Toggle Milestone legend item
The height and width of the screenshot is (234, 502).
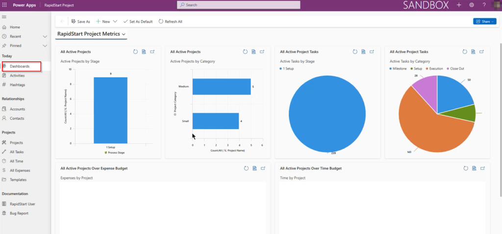[x=398, y=69]
